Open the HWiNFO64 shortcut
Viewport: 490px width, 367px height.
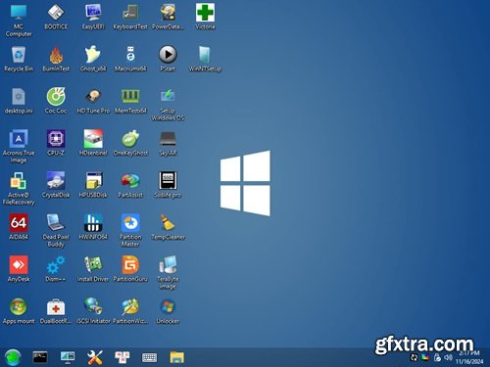93,227
